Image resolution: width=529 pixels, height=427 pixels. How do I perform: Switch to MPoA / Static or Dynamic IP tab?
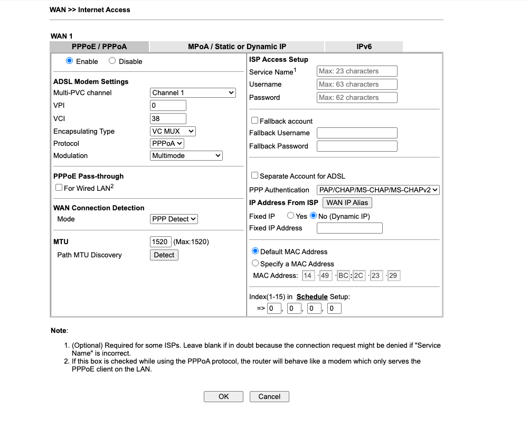pyautogui.click(x=237, y=47)
